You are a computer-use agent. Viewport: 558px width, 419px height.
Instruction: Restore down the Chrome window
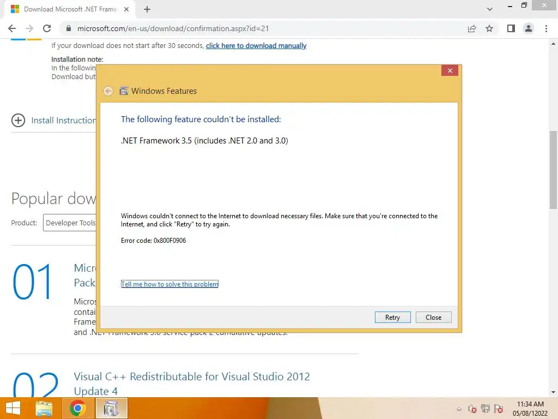pos(524,5)
